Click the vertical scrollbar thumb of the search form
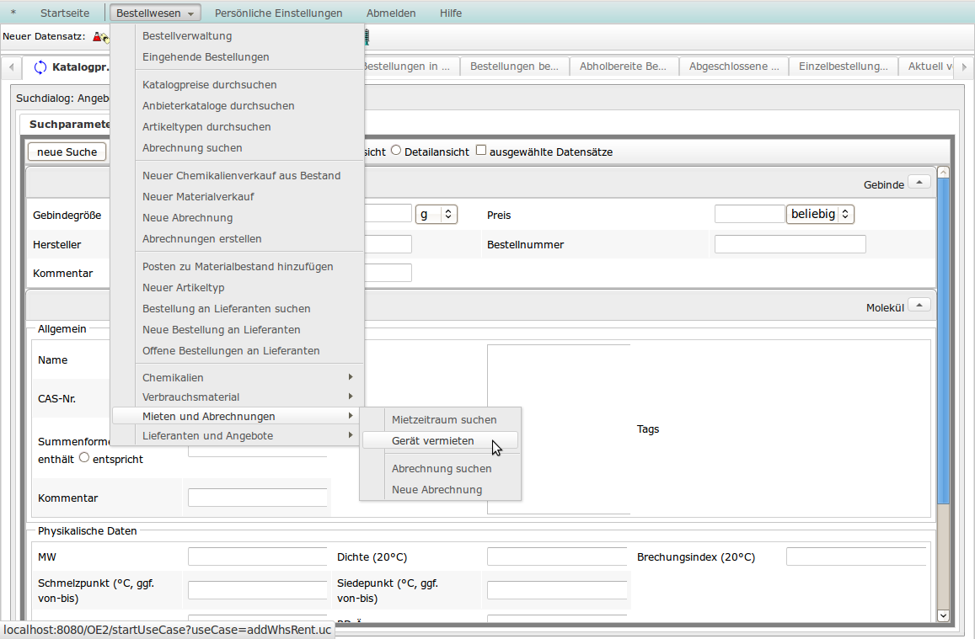Viewport: 975px width, 639px height. (x=943, y=337)
